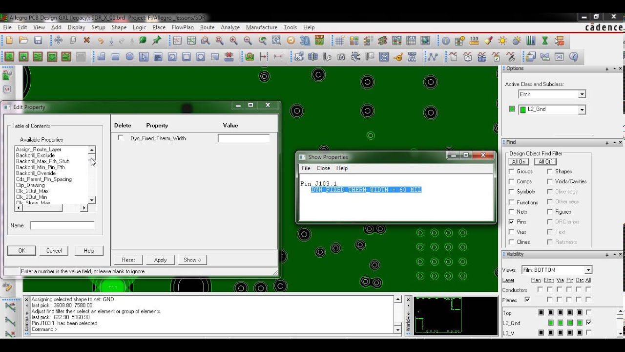
Task: Enable the Nets find filter checkbox
Action: tap(512, 212)
